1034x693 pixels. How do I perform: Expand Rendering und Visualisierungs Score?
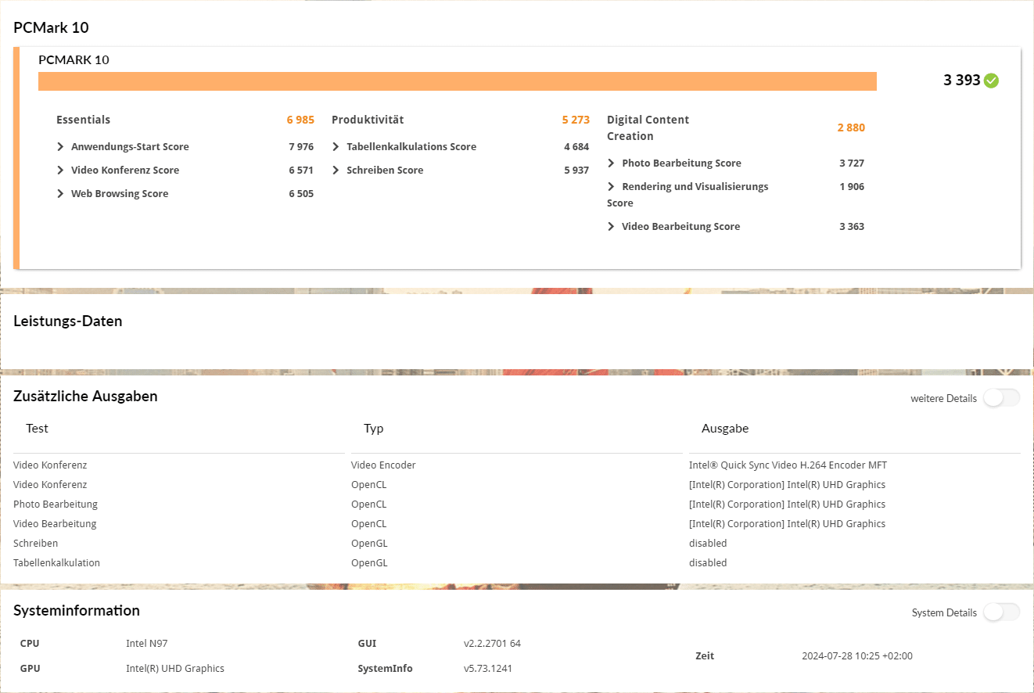pyautogui.click(x=612, y=187)
